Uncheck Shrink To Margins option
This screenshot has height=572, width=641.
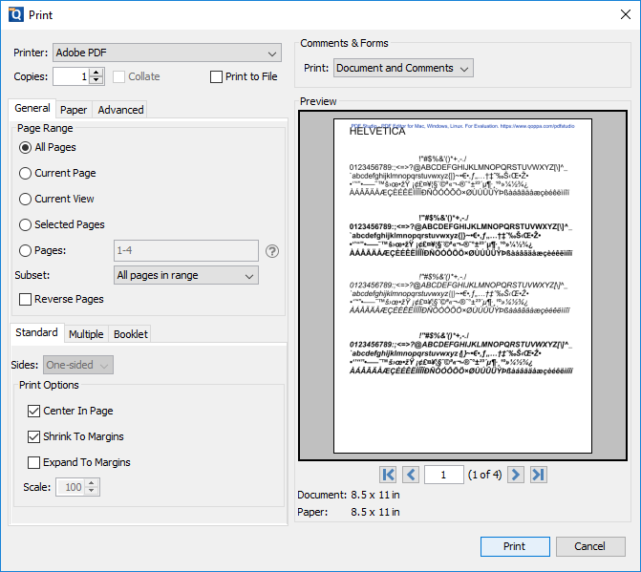pos(34,436)
